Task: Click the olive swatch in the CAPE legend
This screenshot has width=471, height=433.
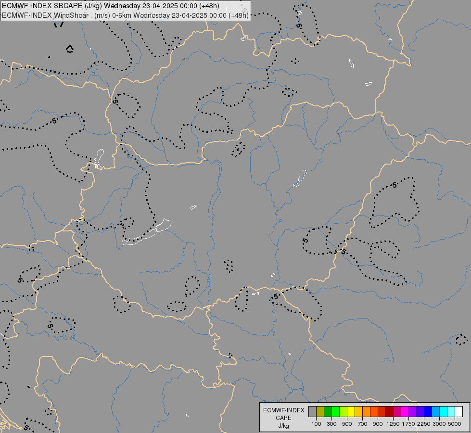Action: tap(320, 412)
